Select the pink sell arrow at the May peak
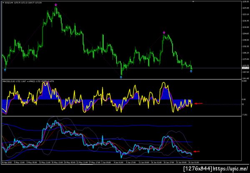Viewport: 250px width, 173px height. [x=56, y=5]
